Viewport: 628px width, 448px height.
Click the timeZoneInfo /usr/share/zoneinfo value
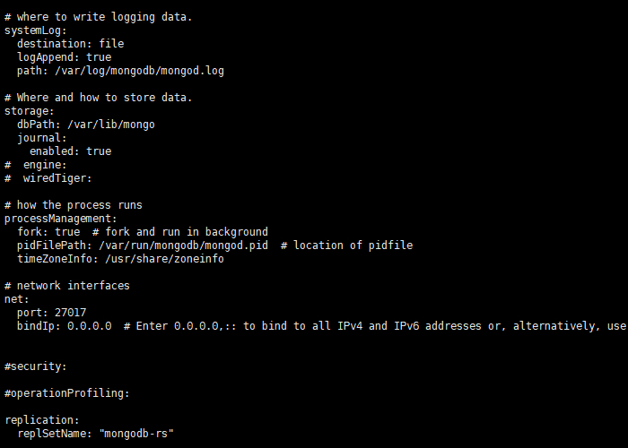(x=164, y=259)
